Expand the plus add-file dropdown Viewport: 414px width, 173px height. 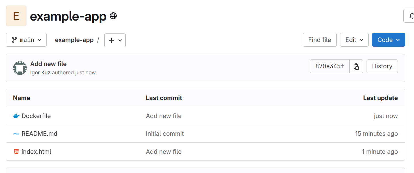[115, 40]
